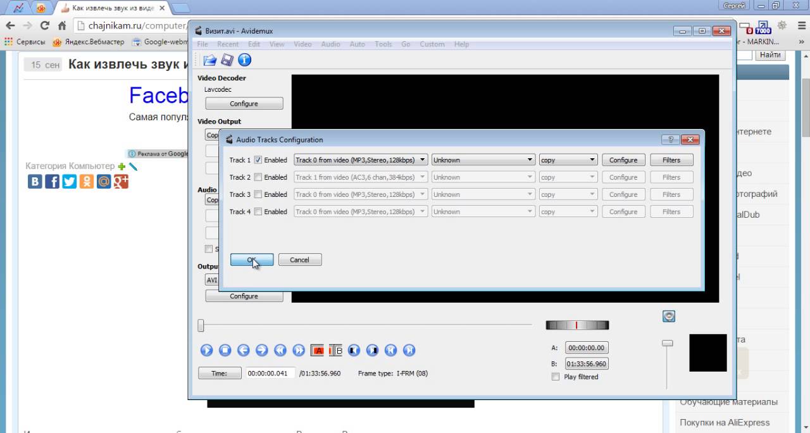Click the Chrome home icon
Screen dimensions: 810x433
click(x=62, y=26)
